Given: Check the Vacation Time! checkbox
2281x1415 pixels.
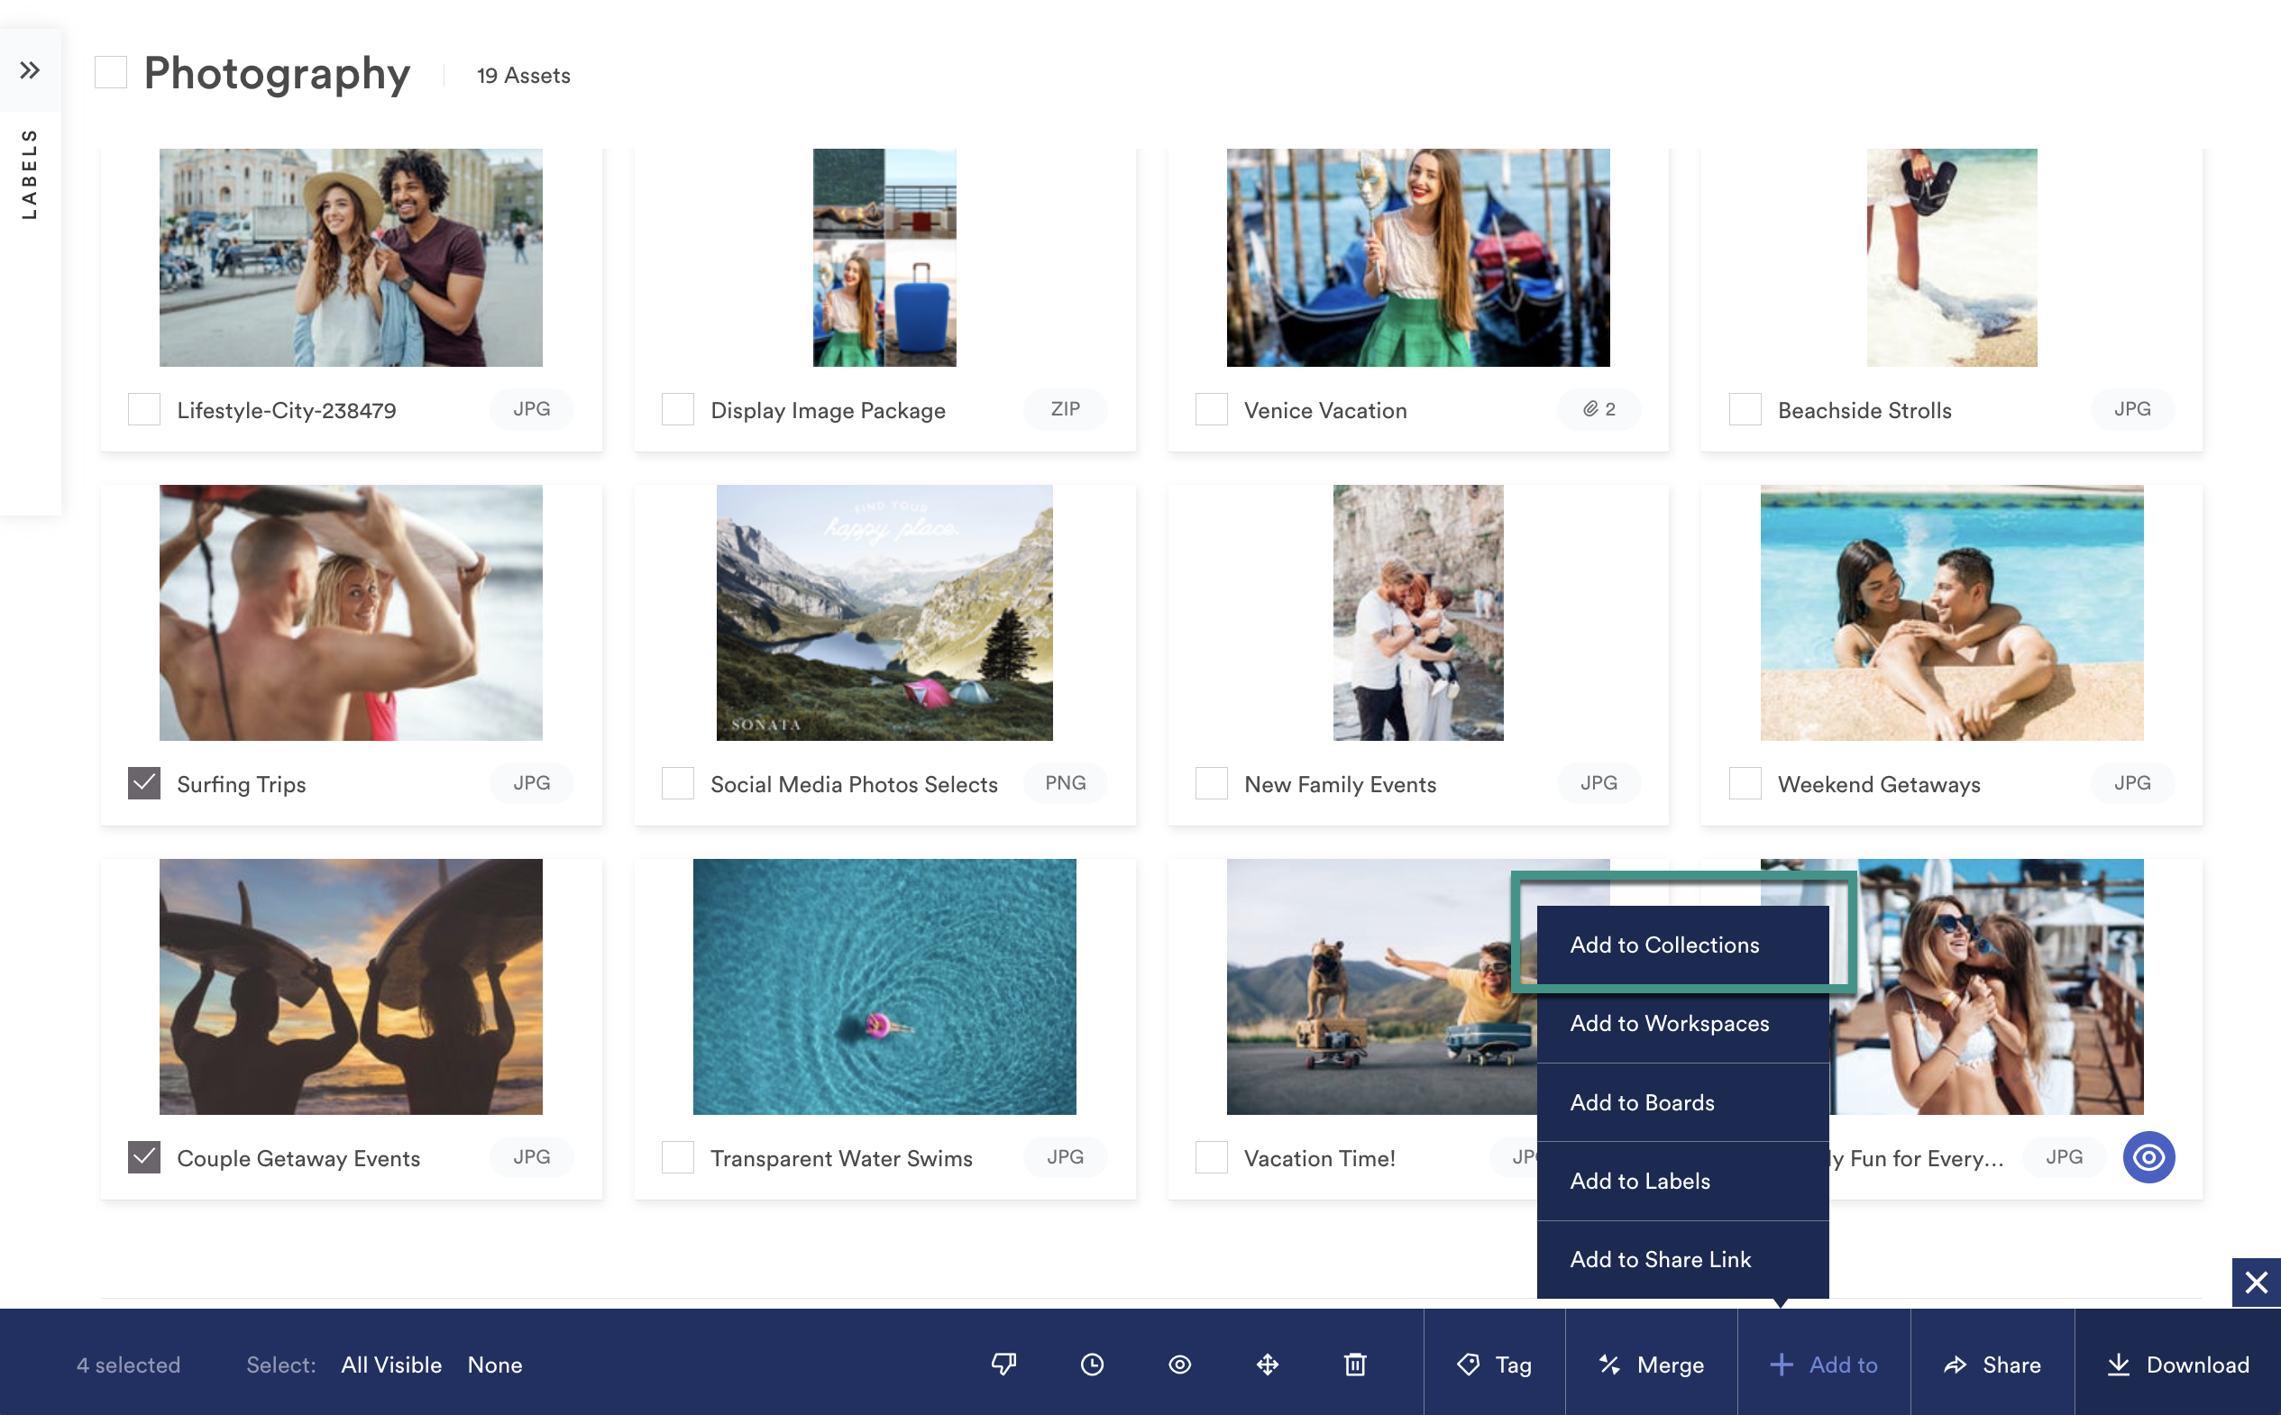Looking at the screenshot, I should [1211, 1157].
